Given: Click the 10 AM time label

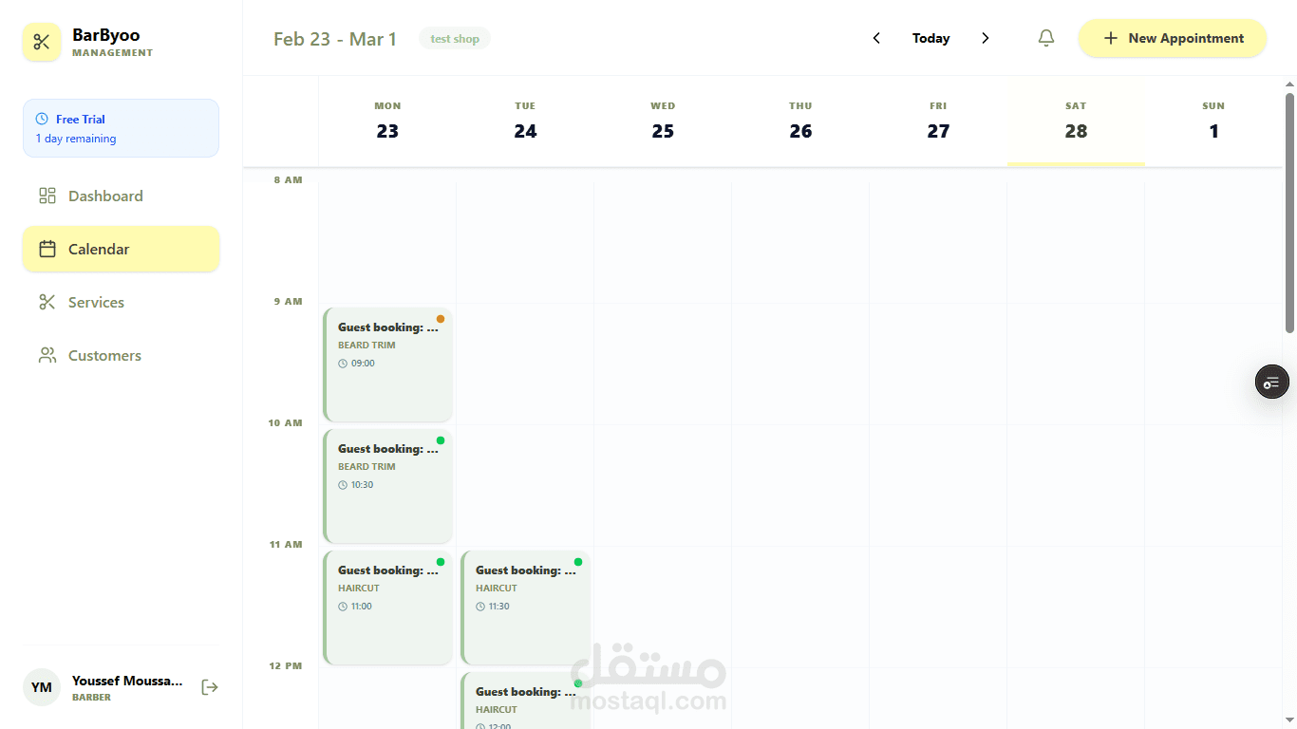Looking at the screenshot, I should (285, 422).
